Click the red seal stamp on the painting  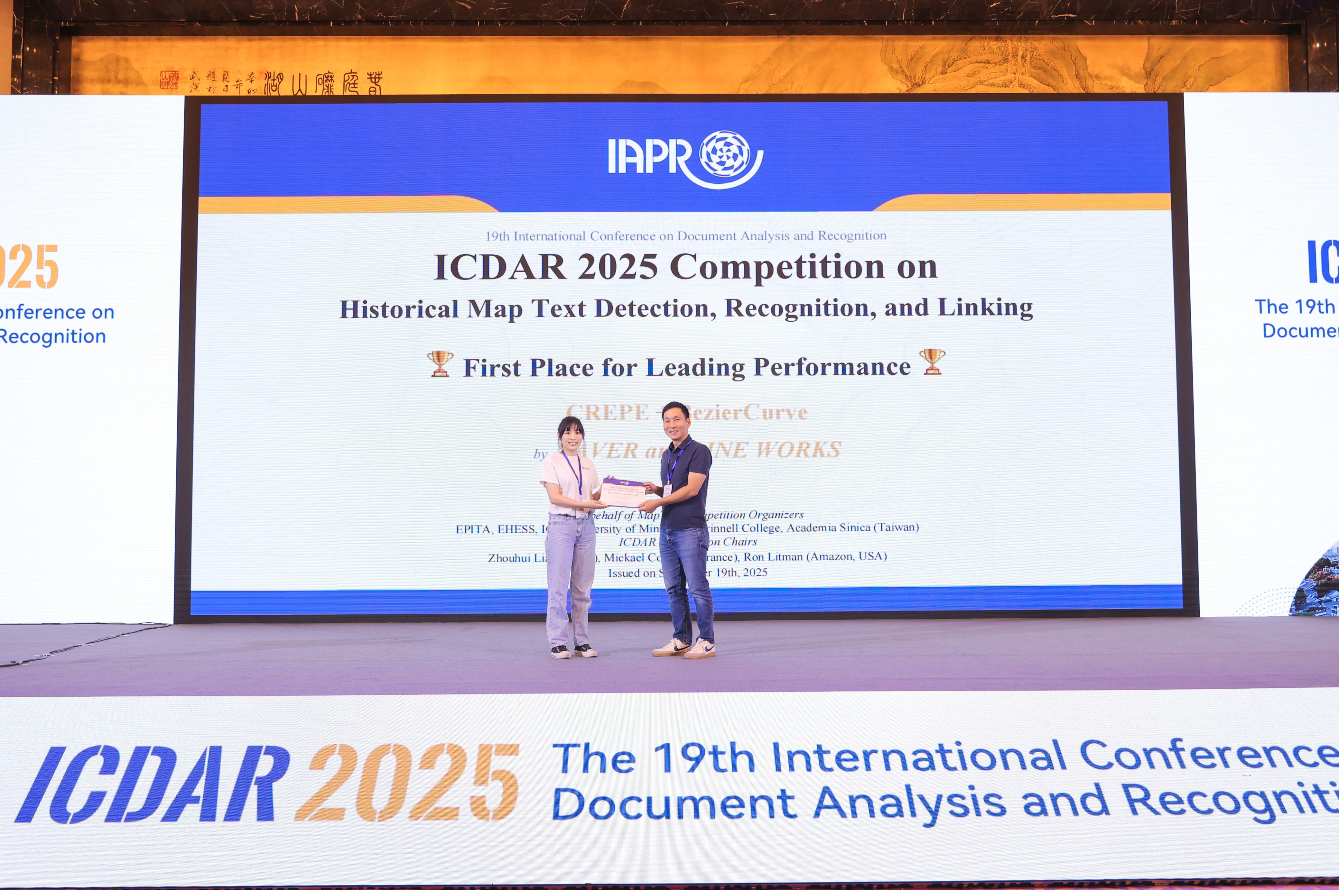pyautogui.click(x=169, y=81)
